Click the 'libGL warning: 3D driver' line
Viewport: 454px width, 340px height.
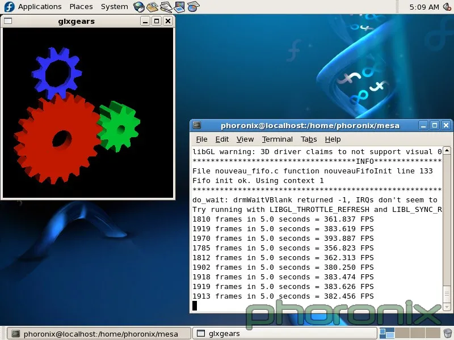pos(317,152)
